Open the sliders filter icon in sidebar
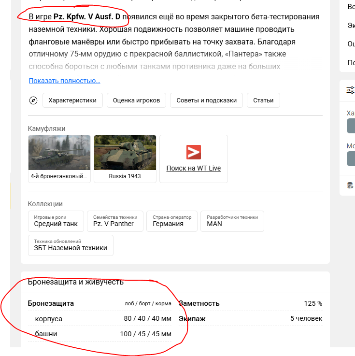Screen dimensions: 355x356 pyautogui.click(x=350, y=90)
